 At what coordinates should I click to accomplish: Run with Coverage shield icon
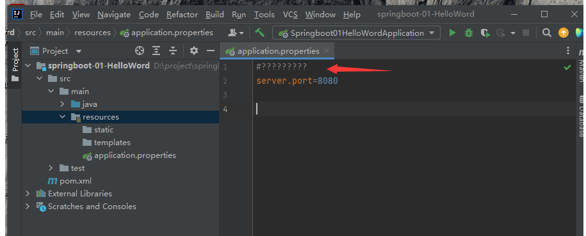tap(485, 33)
